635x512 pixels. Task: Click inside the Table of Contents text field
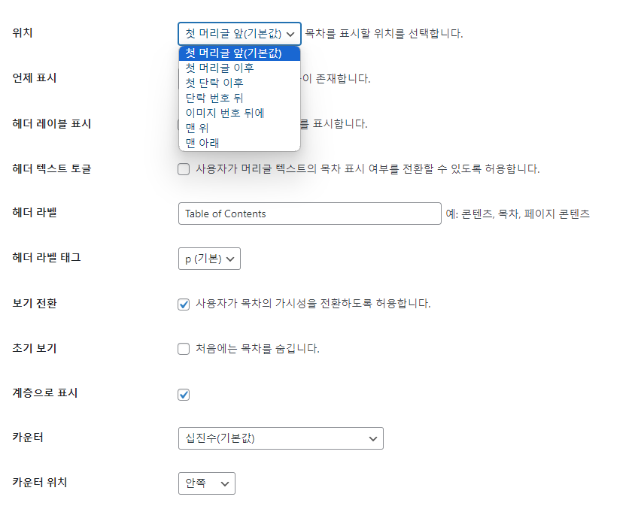309,214
